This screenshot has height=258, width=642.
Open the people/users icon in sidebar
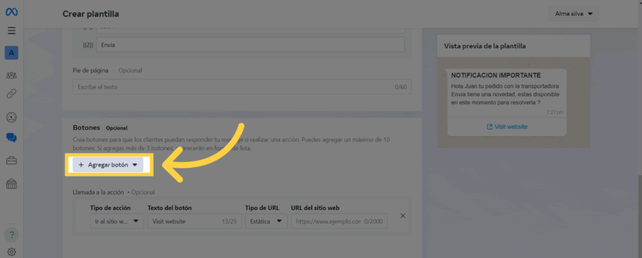coord(11,75)
